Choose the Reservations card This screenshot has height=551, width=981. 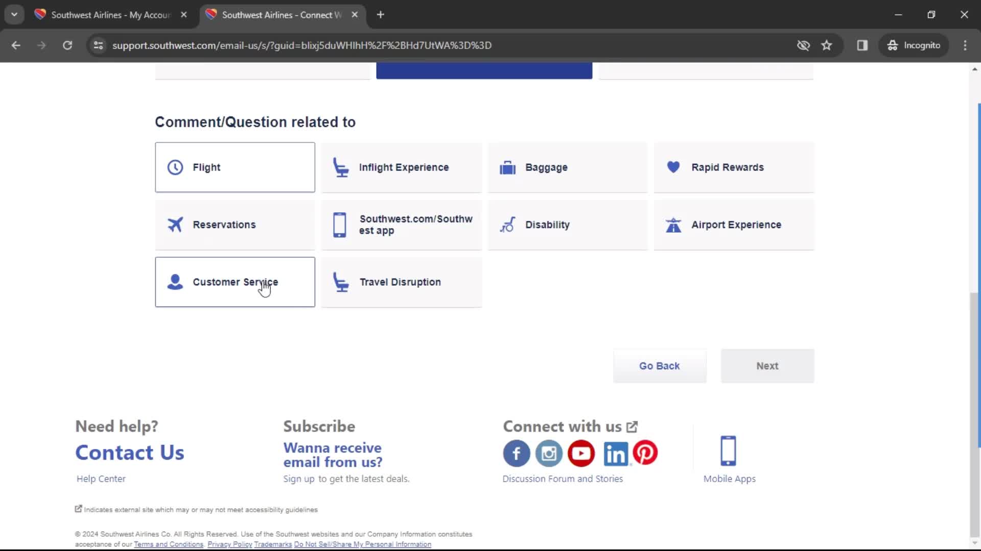[x=235, y=224]
